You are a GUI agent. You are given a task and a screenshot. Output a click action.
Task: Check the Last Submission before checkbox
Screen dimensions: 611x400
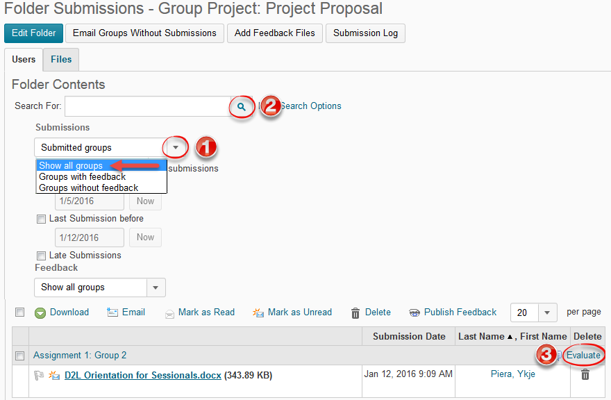pos(41,219)
